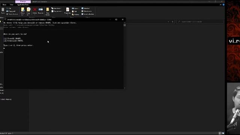Viewport: 240px width, 135px height.
Task: Collapse the ribbon with the chevron arrow
Action: click(220, 5)
